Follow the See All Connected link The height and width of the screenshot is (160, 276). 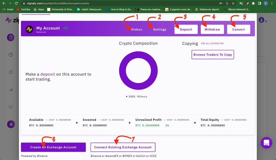[x=212, y=43]
